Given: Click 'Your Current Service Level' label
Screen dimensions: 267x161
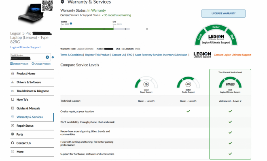Looking at the screenshot, I should point(230,72).
